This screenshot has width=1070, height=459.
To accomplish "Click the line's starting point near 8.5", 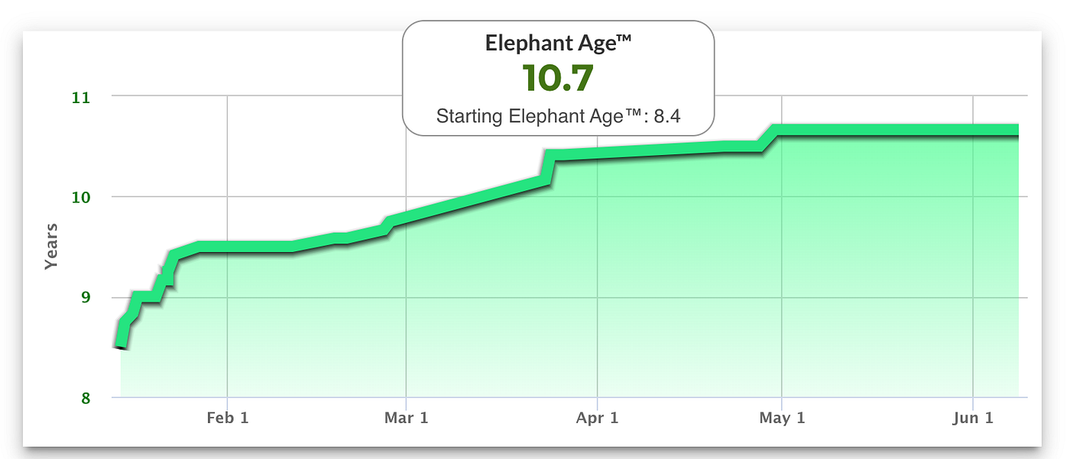I will tap(121, 345).
